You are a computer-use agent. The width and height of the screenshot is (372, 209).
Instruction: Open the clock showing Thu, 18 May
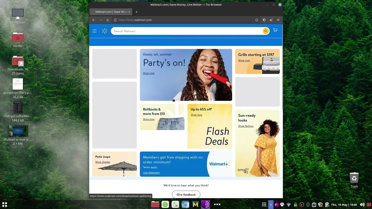344,205
